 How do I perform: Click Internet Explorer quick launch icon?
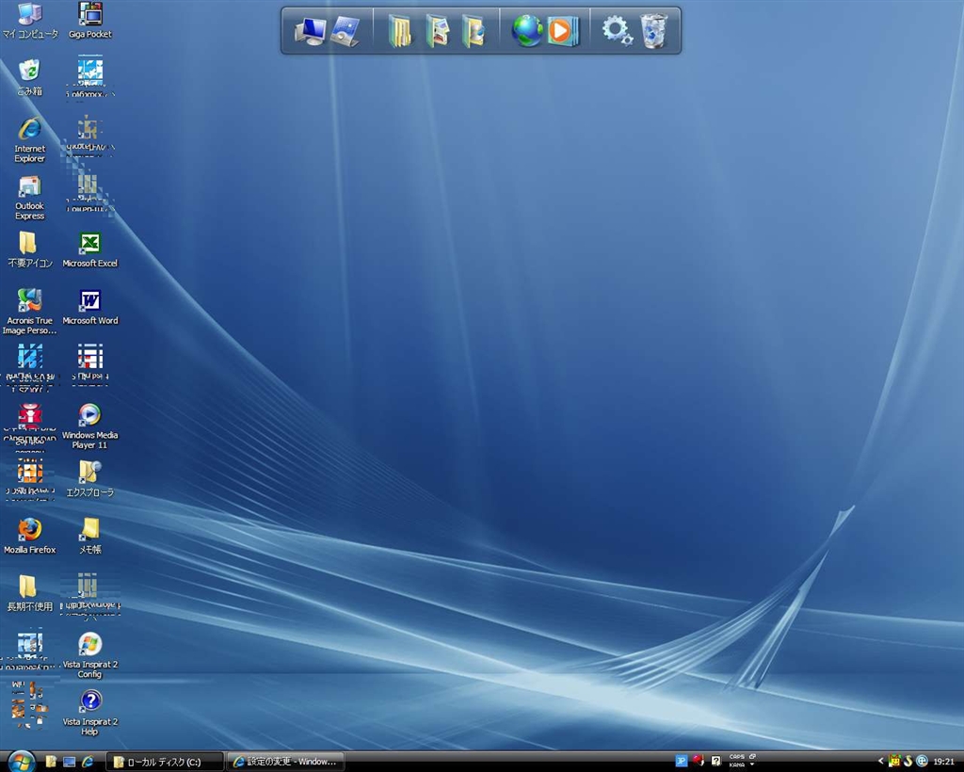(88, 762)
